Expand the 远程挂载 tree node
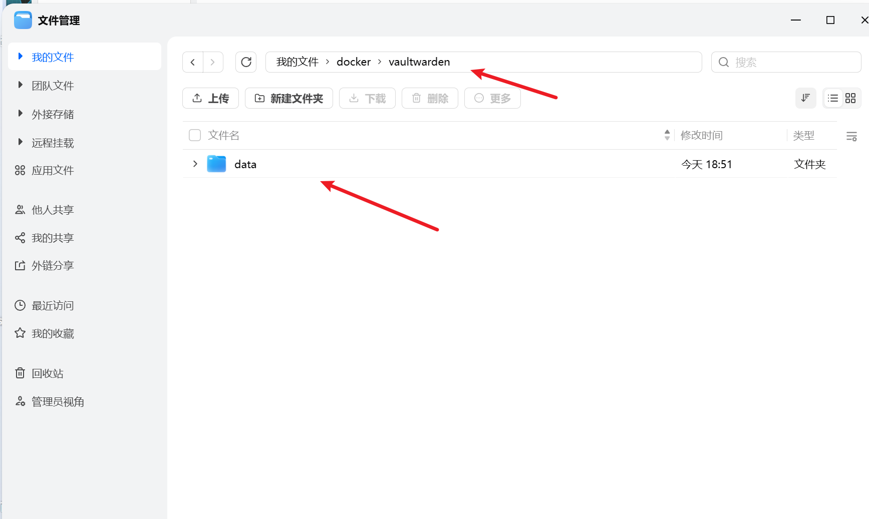This screenshot has height=519, width=869. click(21, 142)
